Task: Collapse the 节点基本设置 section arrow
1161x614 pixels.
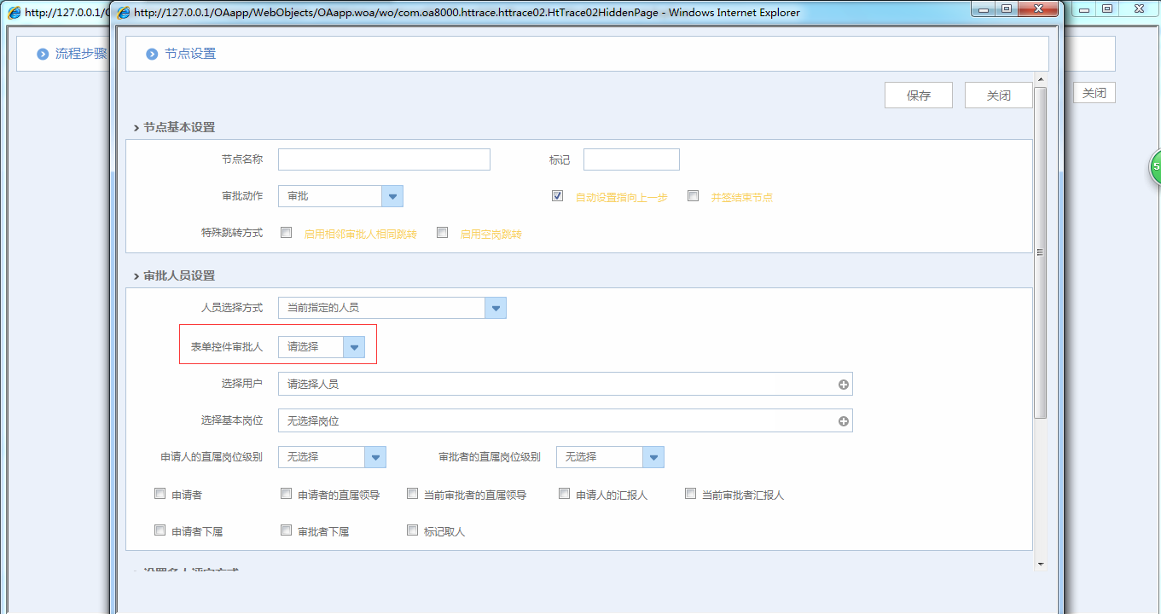Action: tap(136, 128)
